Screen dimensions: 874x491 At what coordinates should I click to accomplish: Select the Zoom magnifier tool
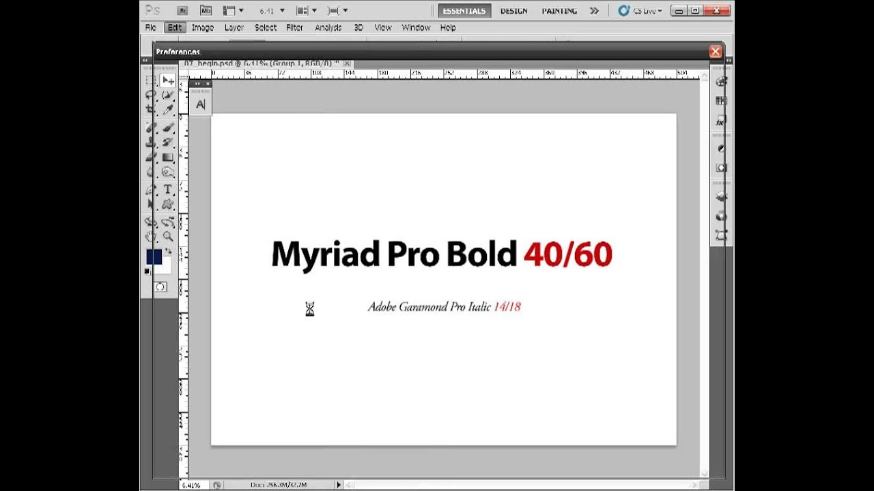coord(167,236)
